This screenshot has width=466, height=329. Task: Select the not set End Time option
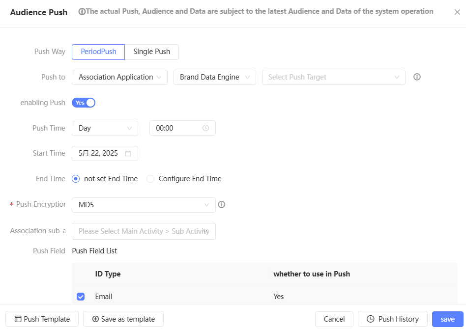pos(76,179)
